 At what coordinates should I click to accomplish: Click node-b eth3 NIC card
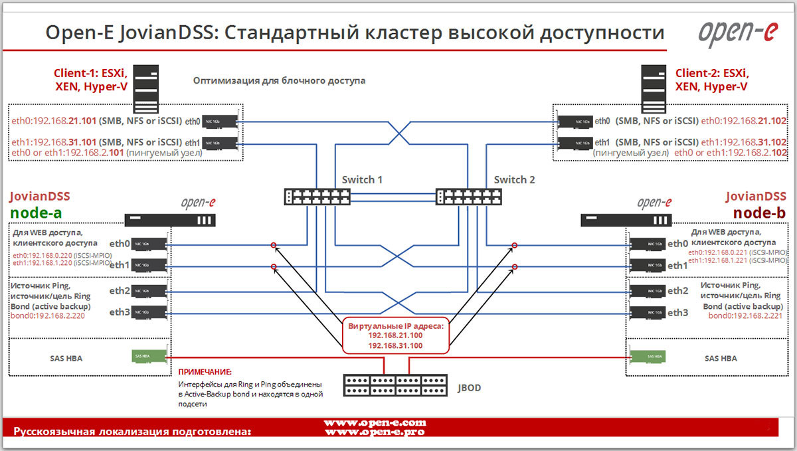click(x=648, y=313)
